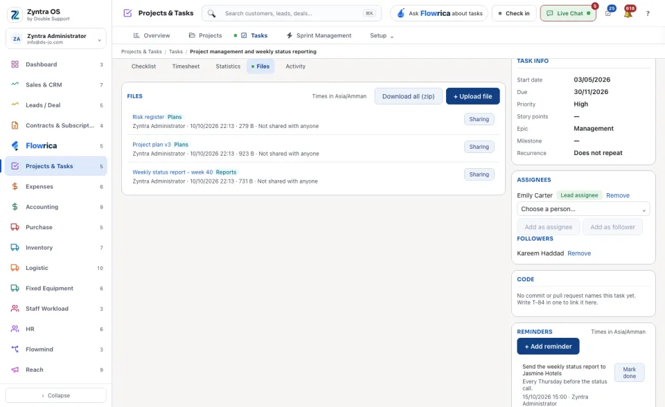The width and height of the screenshot is (665, 407).
Task: Click the Flowrica droplet icon in Ask button
Action: click(401, 14)
